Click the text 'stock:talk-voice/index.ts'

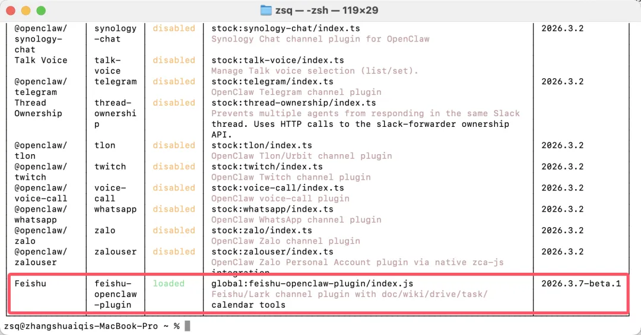pyautogui.click(x=278, y=60)
